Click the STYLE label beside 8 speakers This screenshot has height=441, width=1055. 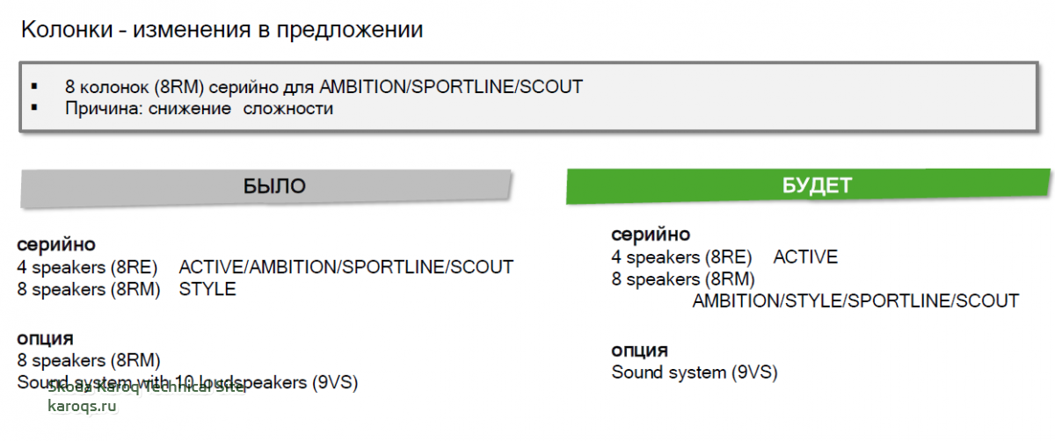207,289
